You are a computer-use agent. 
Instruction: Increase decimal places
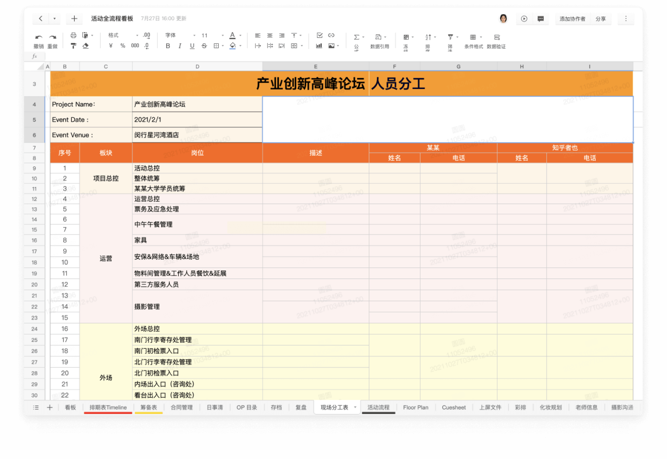147,35
